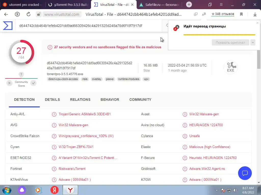261x195 pixels.
Task: Show hidden tray icons arrow
Action: point(217,190)
